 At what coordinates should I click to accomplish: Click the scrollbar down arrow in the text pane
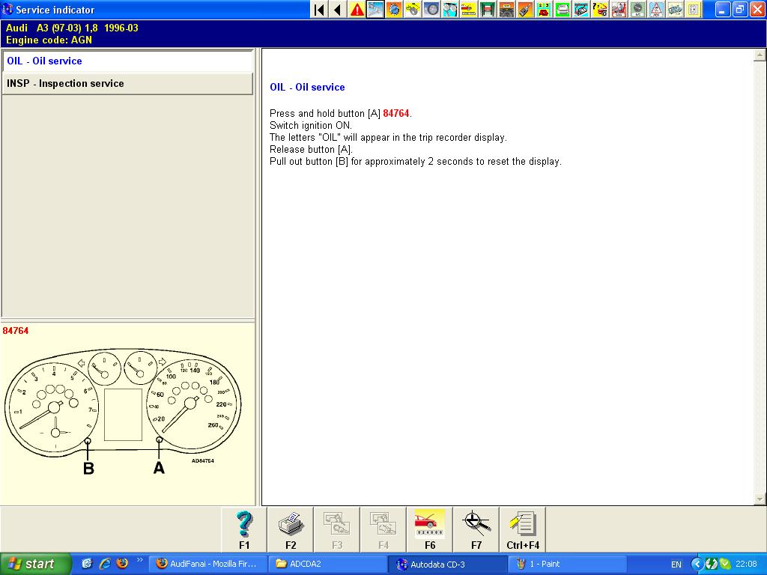pyautogui.click(x=760, y=499)
